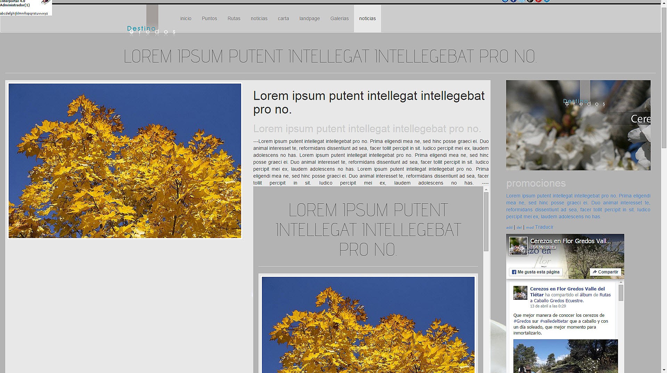Select noticias between Rutas and carta

coord(259,18)
